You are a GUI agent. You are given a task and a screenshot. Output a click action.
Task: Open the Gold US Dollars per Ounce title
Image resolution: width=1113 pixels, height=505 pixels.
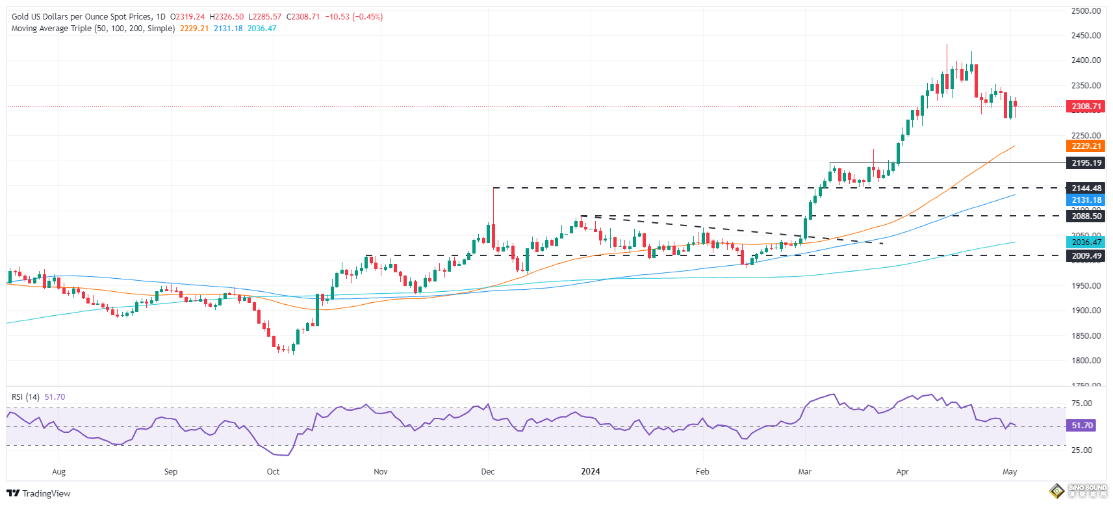tap(82, 17)
